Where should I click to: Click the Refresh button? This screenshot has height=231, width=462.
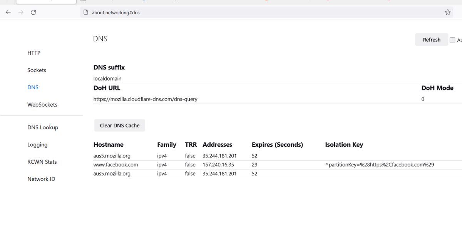coord(431,39)
